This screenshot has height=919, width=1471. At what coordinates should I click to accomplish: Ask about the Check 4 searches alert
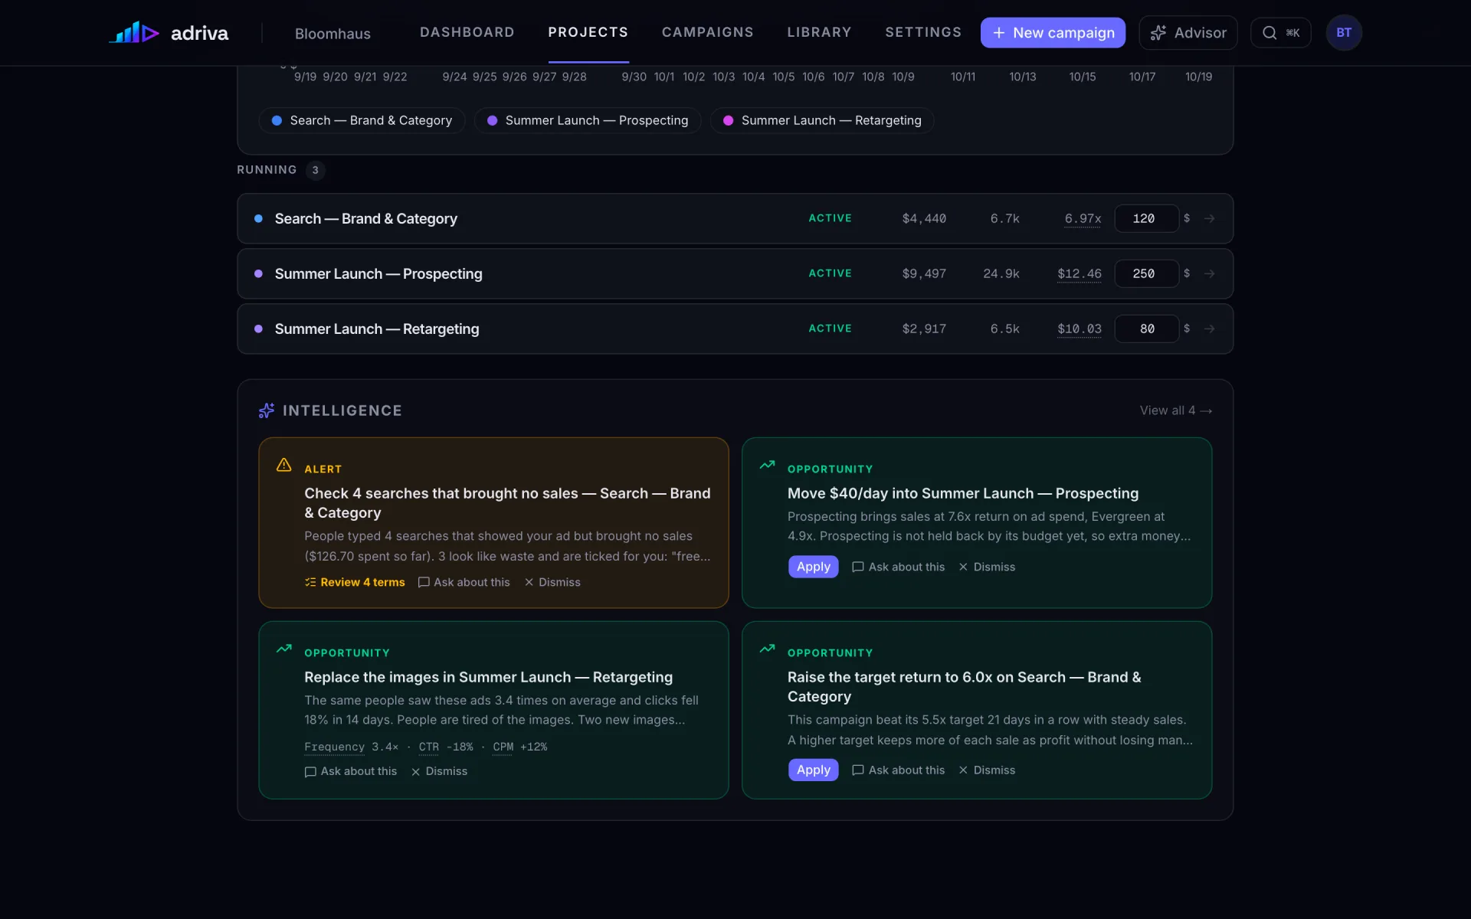click(x=464, y=582)
